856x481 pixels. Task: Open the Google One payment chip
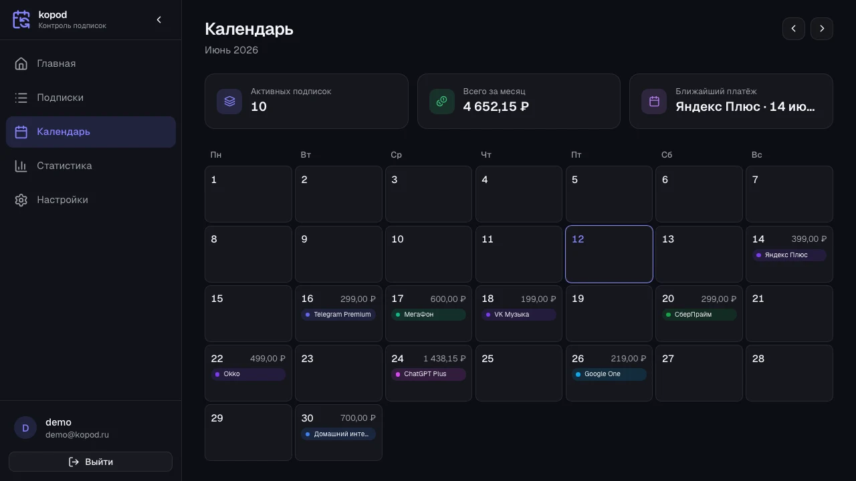click(x=609, y=374)
